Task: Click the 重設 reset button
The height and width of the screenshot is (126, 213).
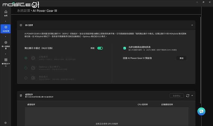Action: [182, 58]
